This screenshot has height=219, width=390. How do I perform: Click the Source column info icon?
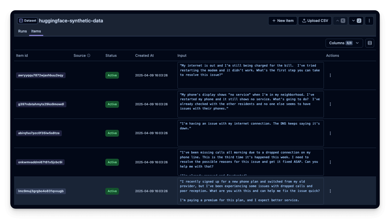tap(89, 56)
